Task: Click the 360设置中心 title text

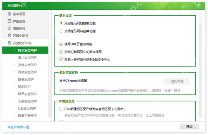Action: coord(15,6)
